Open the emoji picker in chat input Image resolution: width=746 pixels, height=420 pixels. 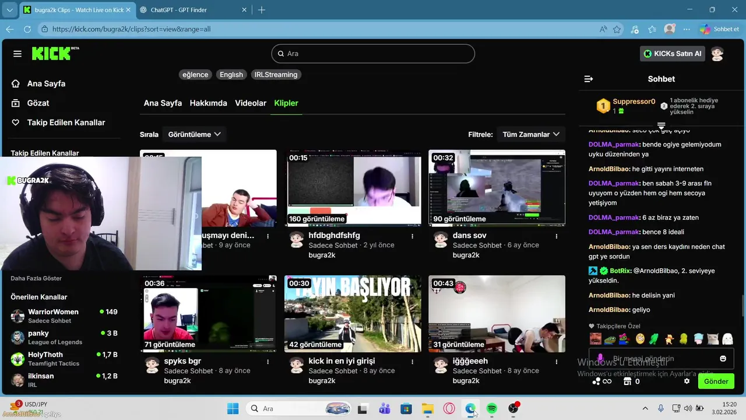[723, 359]
